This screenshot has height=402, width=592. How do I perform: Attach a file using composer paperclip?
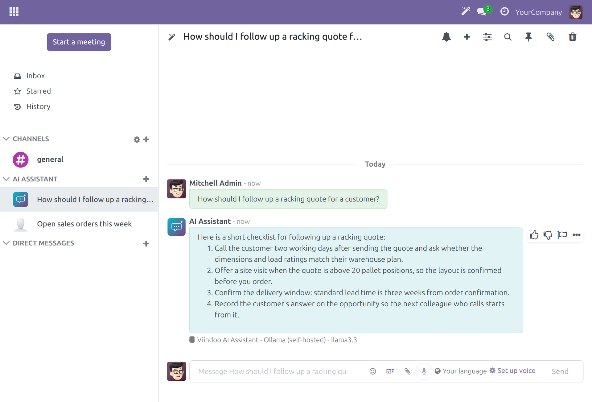407,371
